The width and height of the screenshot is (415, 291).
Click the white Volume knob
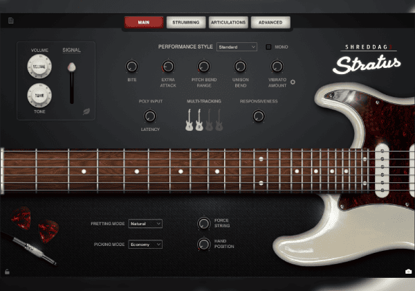click(x=39, y=67)
